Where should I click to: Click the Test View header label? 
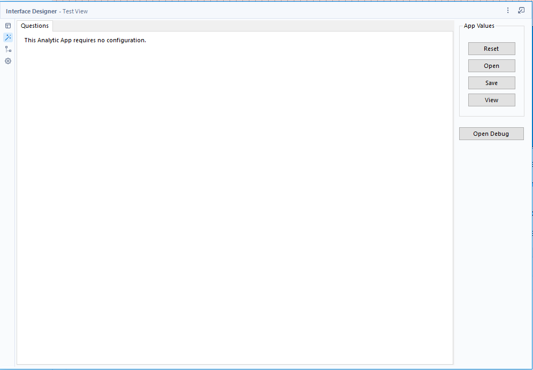coord(75,11)
